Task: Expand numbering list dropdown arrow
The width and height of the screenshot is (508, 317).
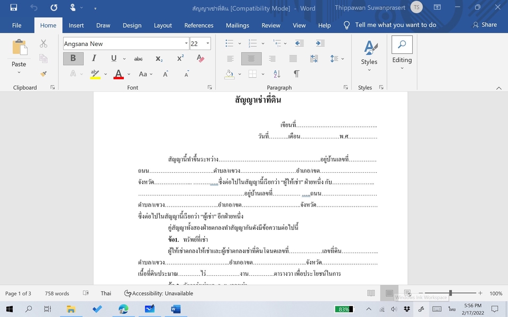Action: 263,43
